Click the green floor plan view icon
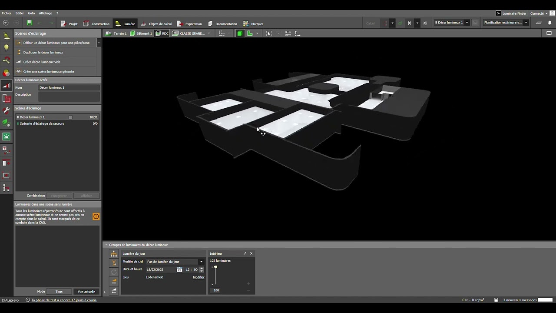556x313 pixels. [250, 33]
